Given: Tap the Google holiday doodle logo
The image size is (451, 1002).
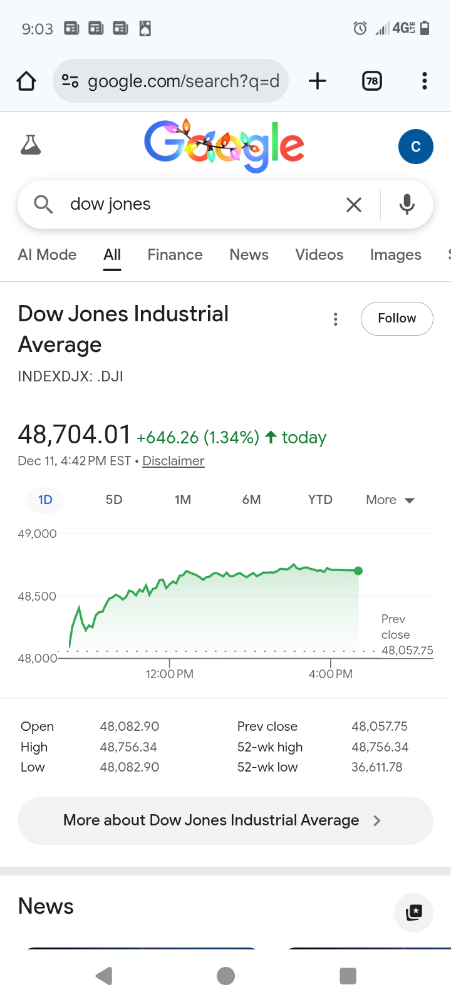Looking at the screenshot, I should coord(224,145).
